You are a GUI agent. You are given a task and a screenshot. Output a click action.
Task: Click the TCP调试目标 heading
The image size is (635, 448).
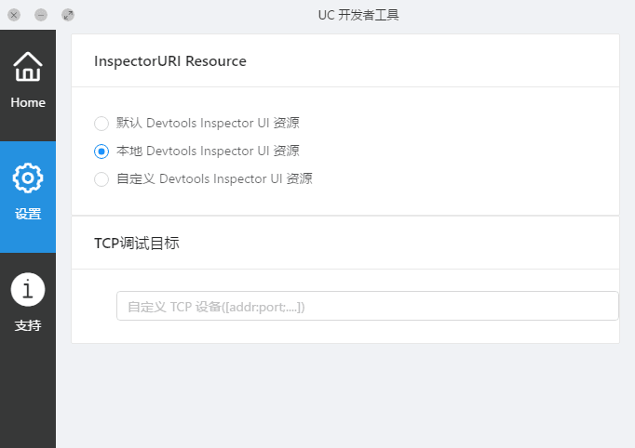tap(137, 243)
